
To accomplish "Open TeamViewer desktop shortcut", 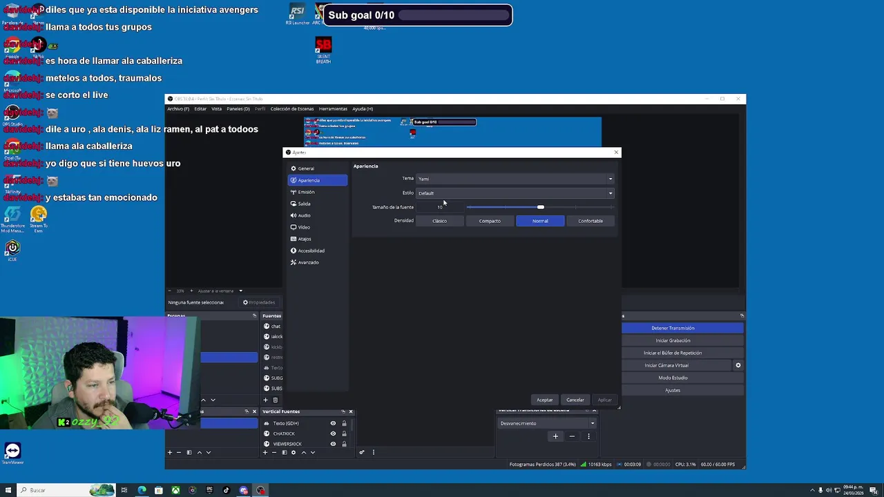I will (x=12, y=454).
